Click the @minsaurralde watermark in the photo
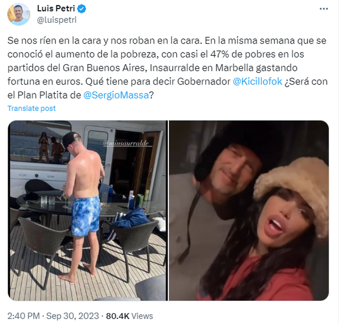This screenshot has width=339, height=324. pos(126,143)
